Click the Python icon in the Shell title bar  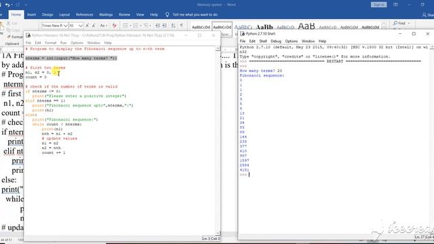point(243,33)
